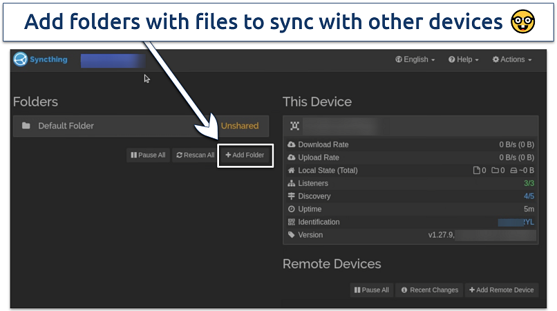557x311 pixels.
Task: Open the Help dropdown menu
Action: 464,59
